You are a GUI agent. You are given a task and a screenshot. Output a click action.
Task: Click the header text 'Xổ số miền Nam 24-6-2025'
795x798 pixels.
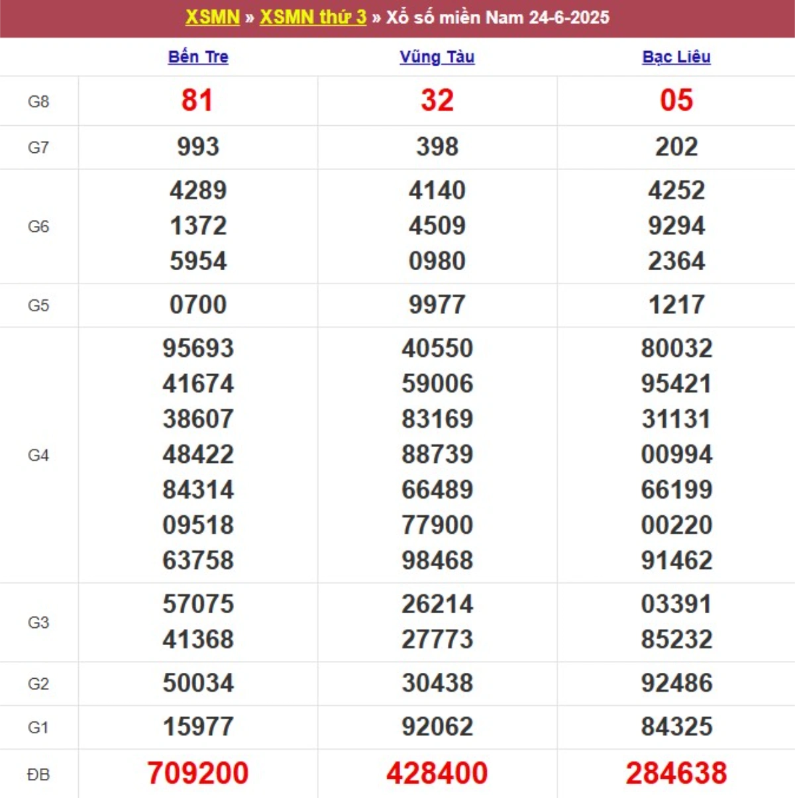498,17
